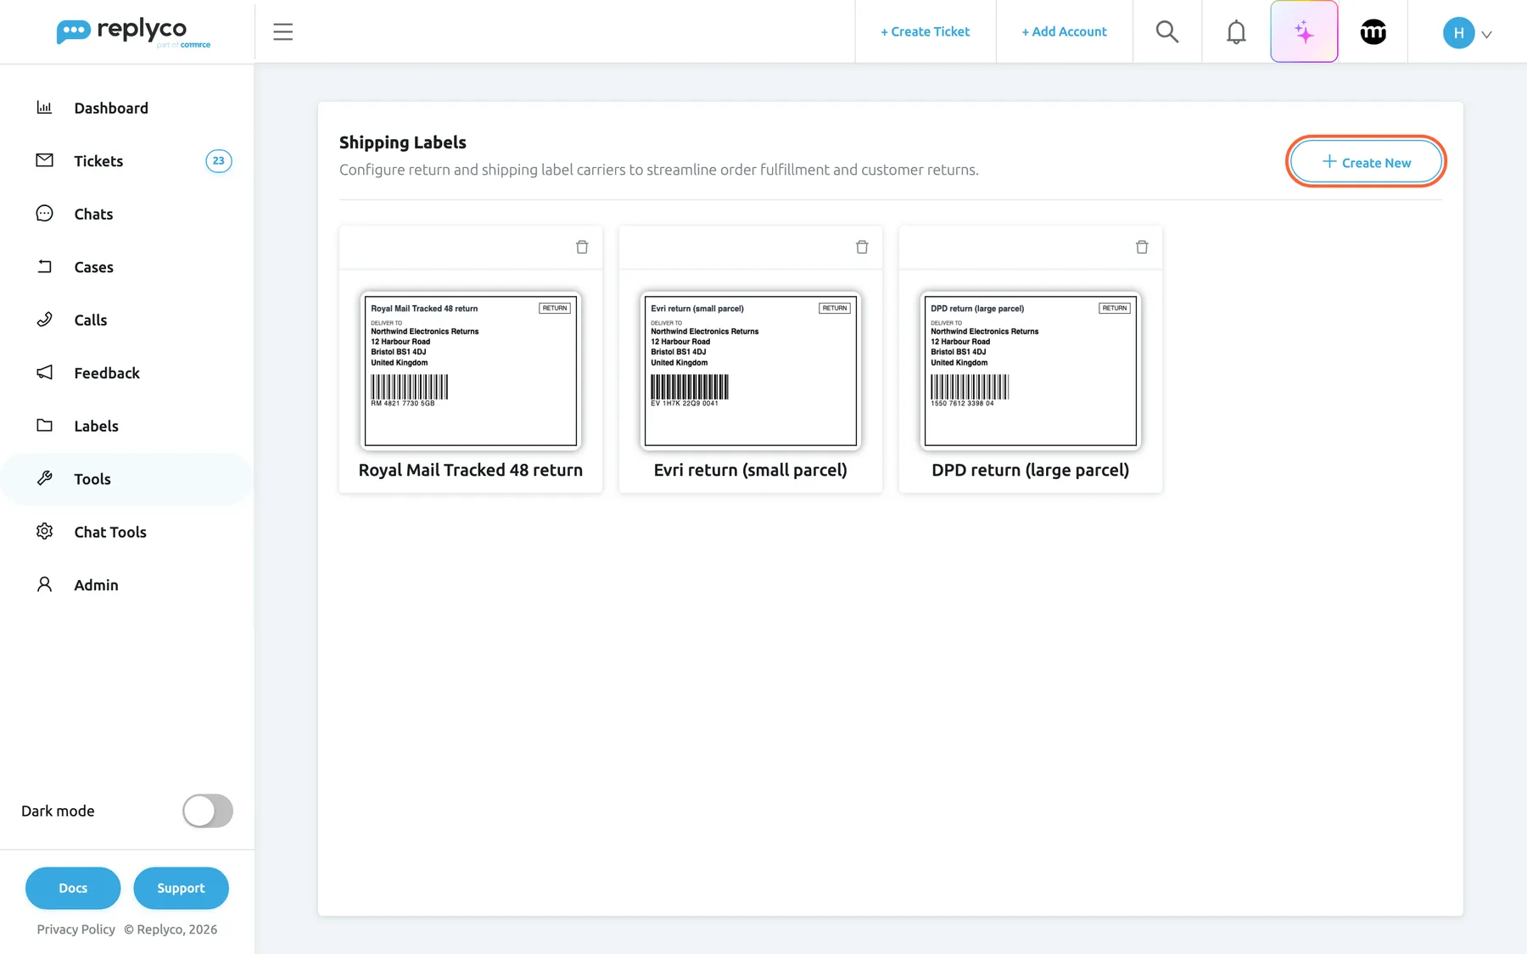Click the Chats bubble icon

[x=44, y=214]
